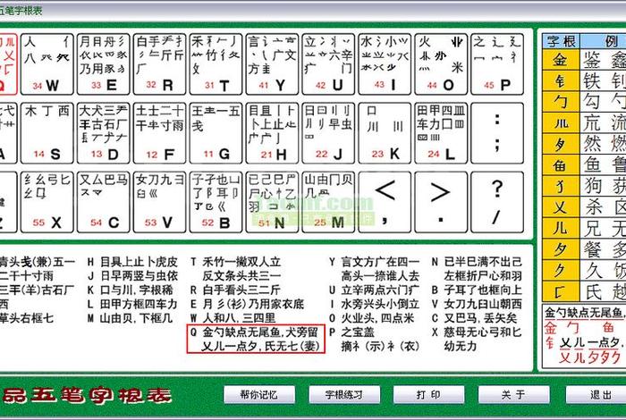This screenshot has width=626, height=420.
Task: Select the H key (21) card
Action: click(x=272, y=133)
